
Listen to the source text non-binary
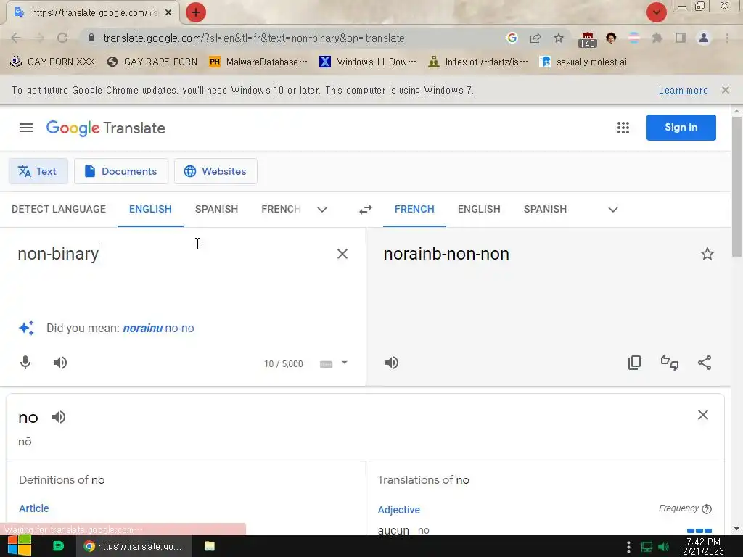coord(59,363)
